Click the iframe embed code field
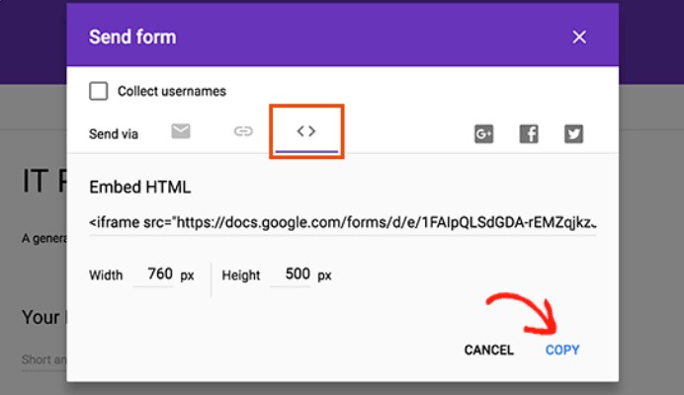The image size is (684, 395). pos(342,223)
